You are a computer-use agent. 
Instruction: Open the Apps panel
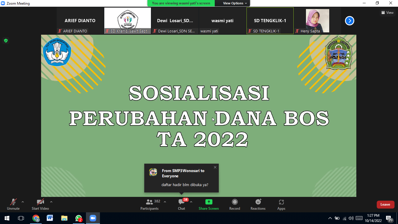(281, 204)
